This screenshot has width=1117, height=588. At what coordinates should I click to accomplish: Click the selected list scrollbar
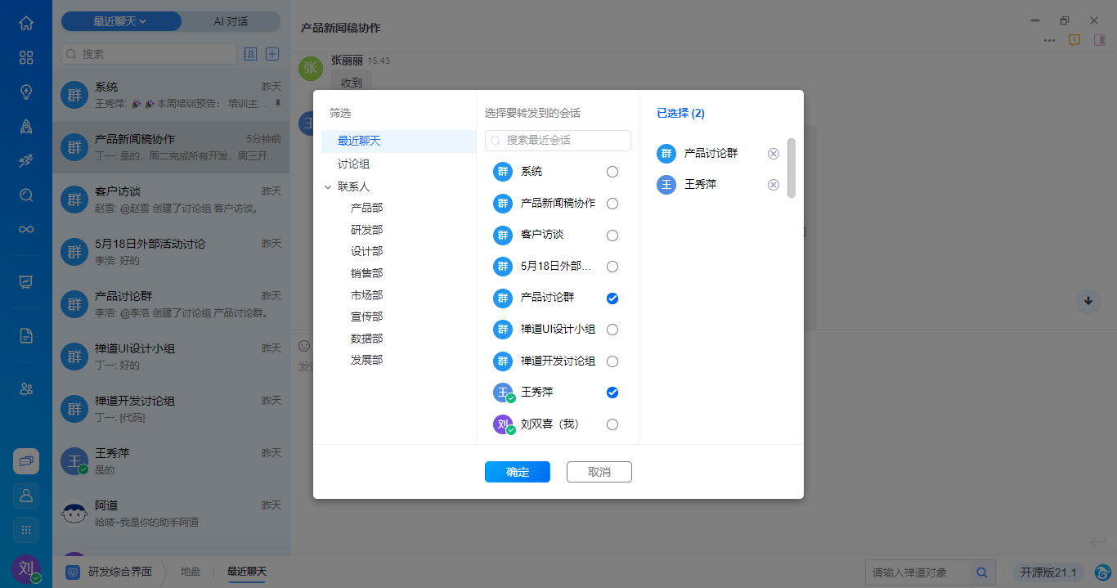click(792, 168)
